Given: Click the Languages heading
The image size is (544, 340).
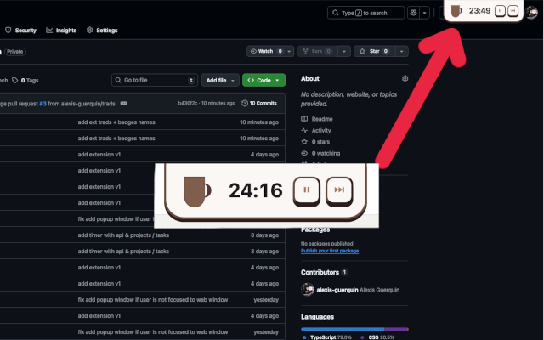Looking at the screenshot, I should click(x=317, y=317).
